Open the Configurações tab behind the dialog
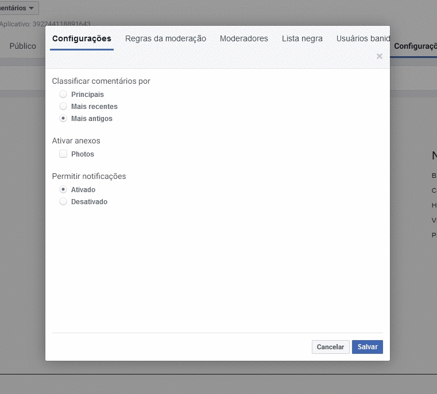 [x=415, y=46]
